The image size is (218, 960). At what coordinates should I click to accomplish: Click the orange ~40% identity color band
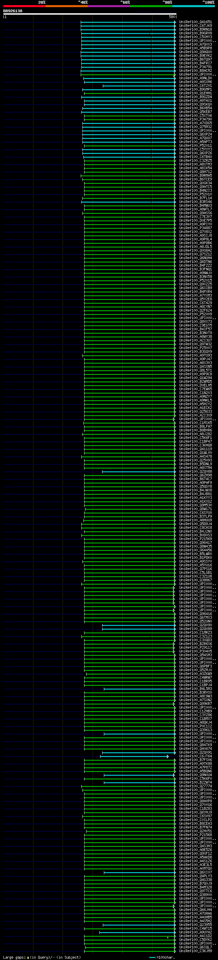pyautogui.click(x=67, y=6)
